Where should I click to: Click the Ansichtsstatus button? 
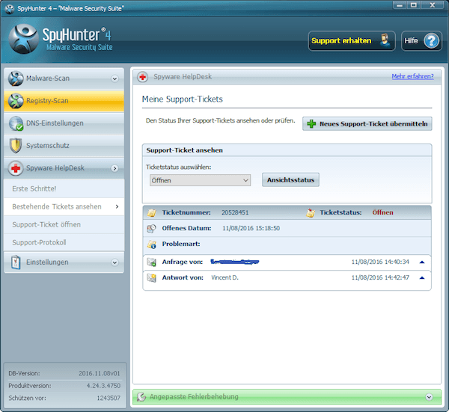click(290, 180)
